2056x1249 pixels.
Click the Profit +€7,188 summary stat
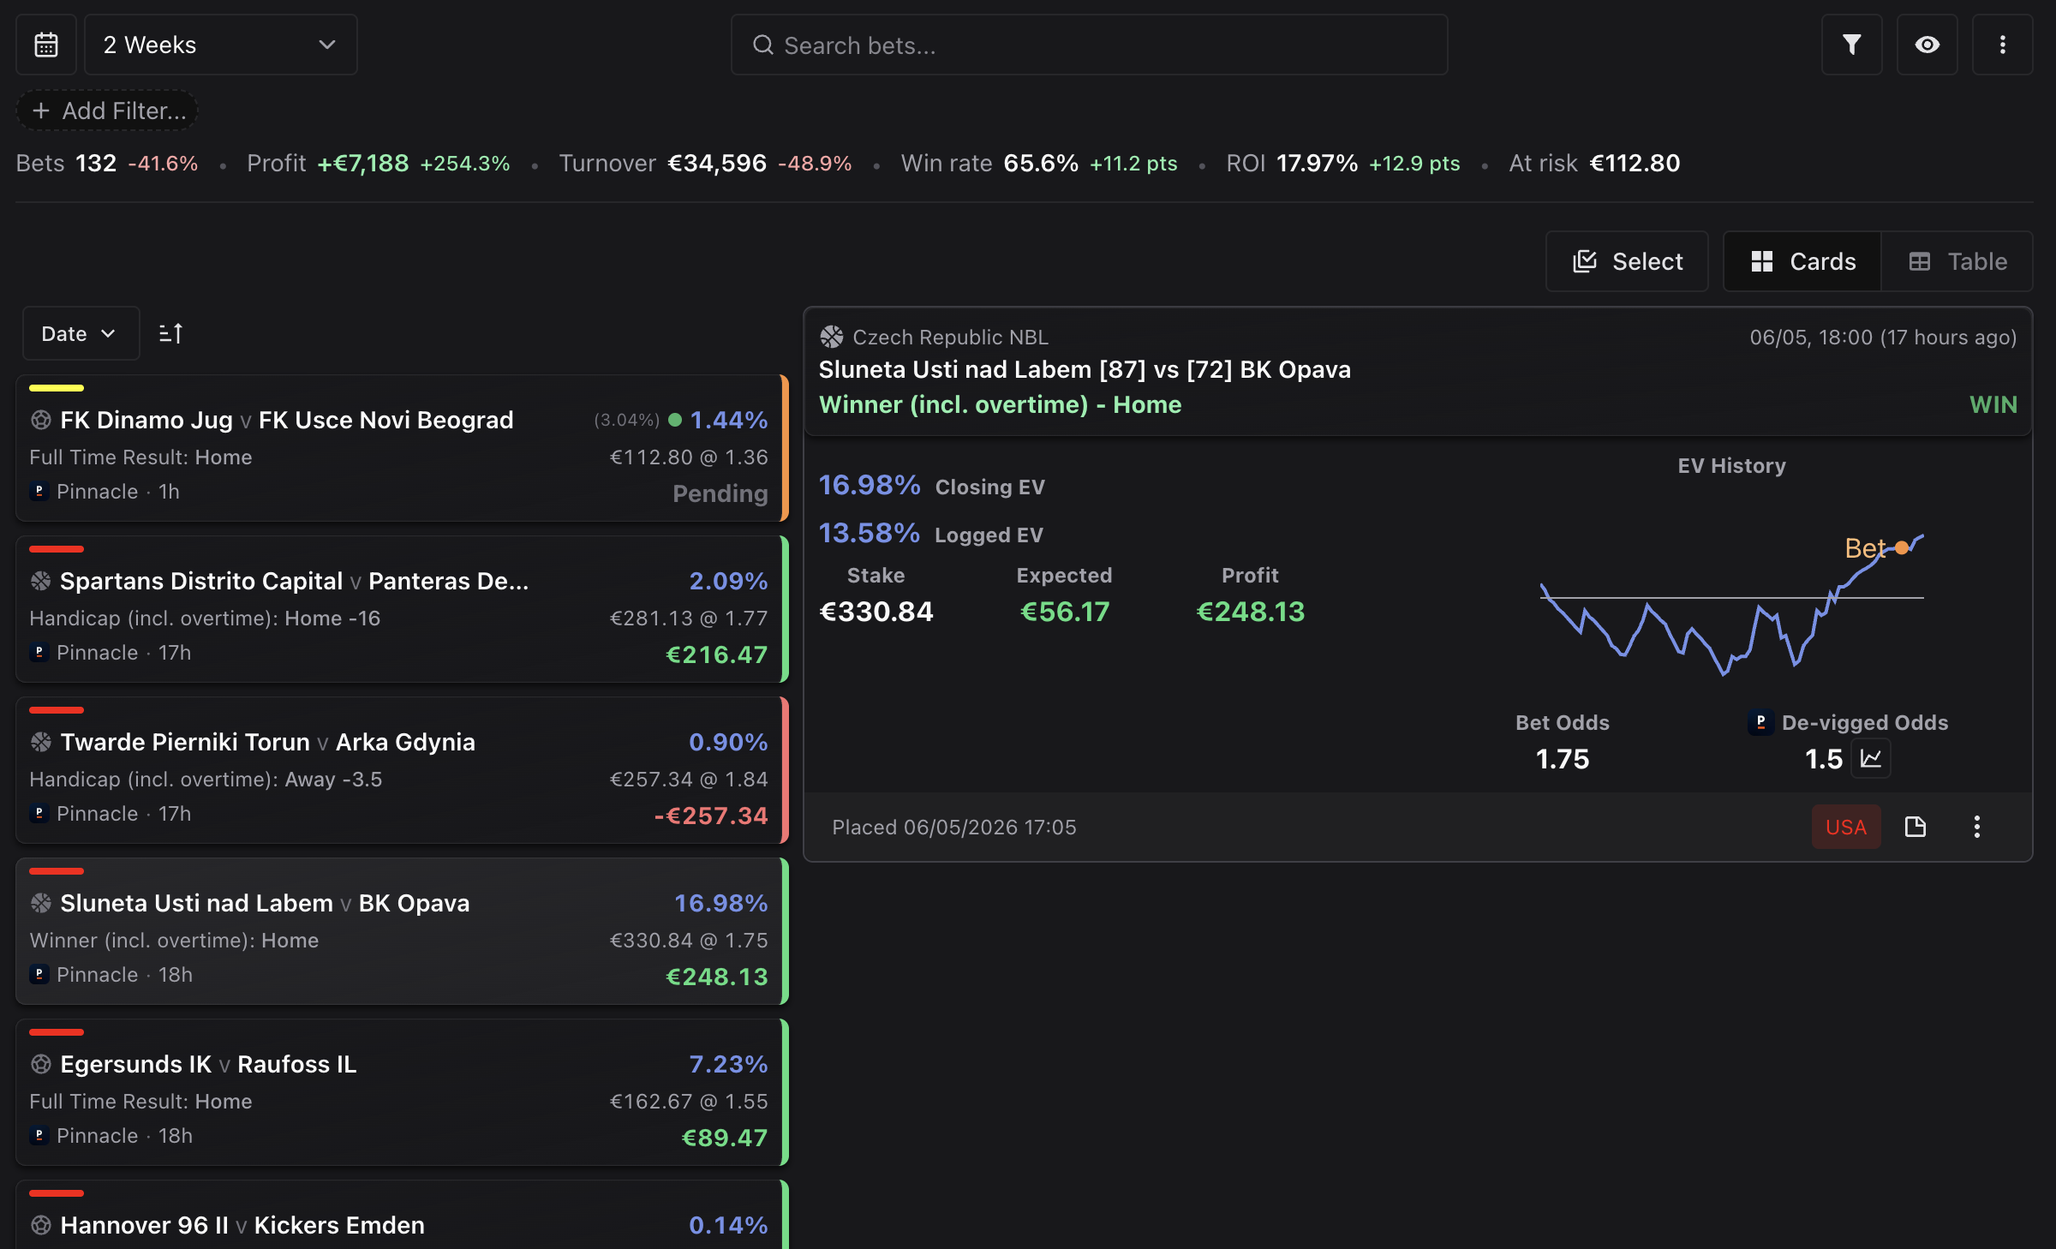379,163
